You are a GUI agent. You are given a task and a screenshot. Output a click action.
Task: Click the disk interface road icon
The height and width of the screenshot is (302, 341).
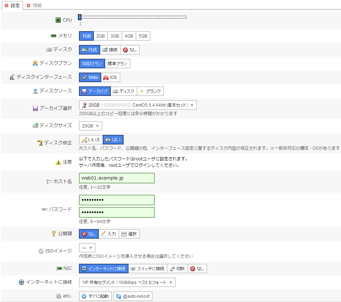click(x=12, y=77)
